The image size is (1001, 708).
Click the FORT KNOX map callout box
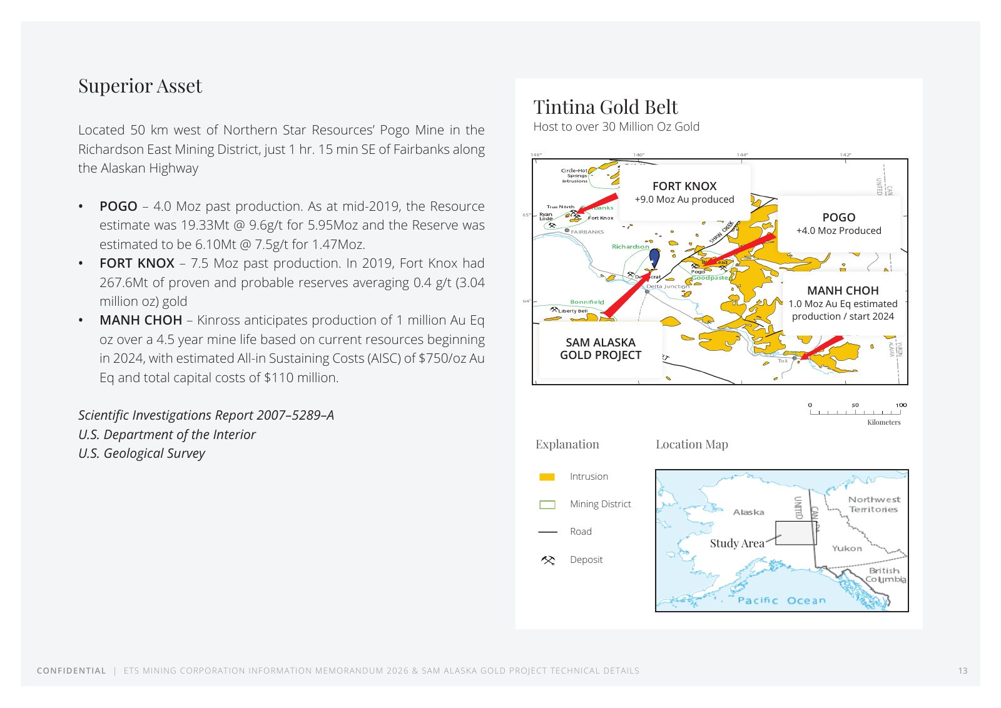(684, 192)
